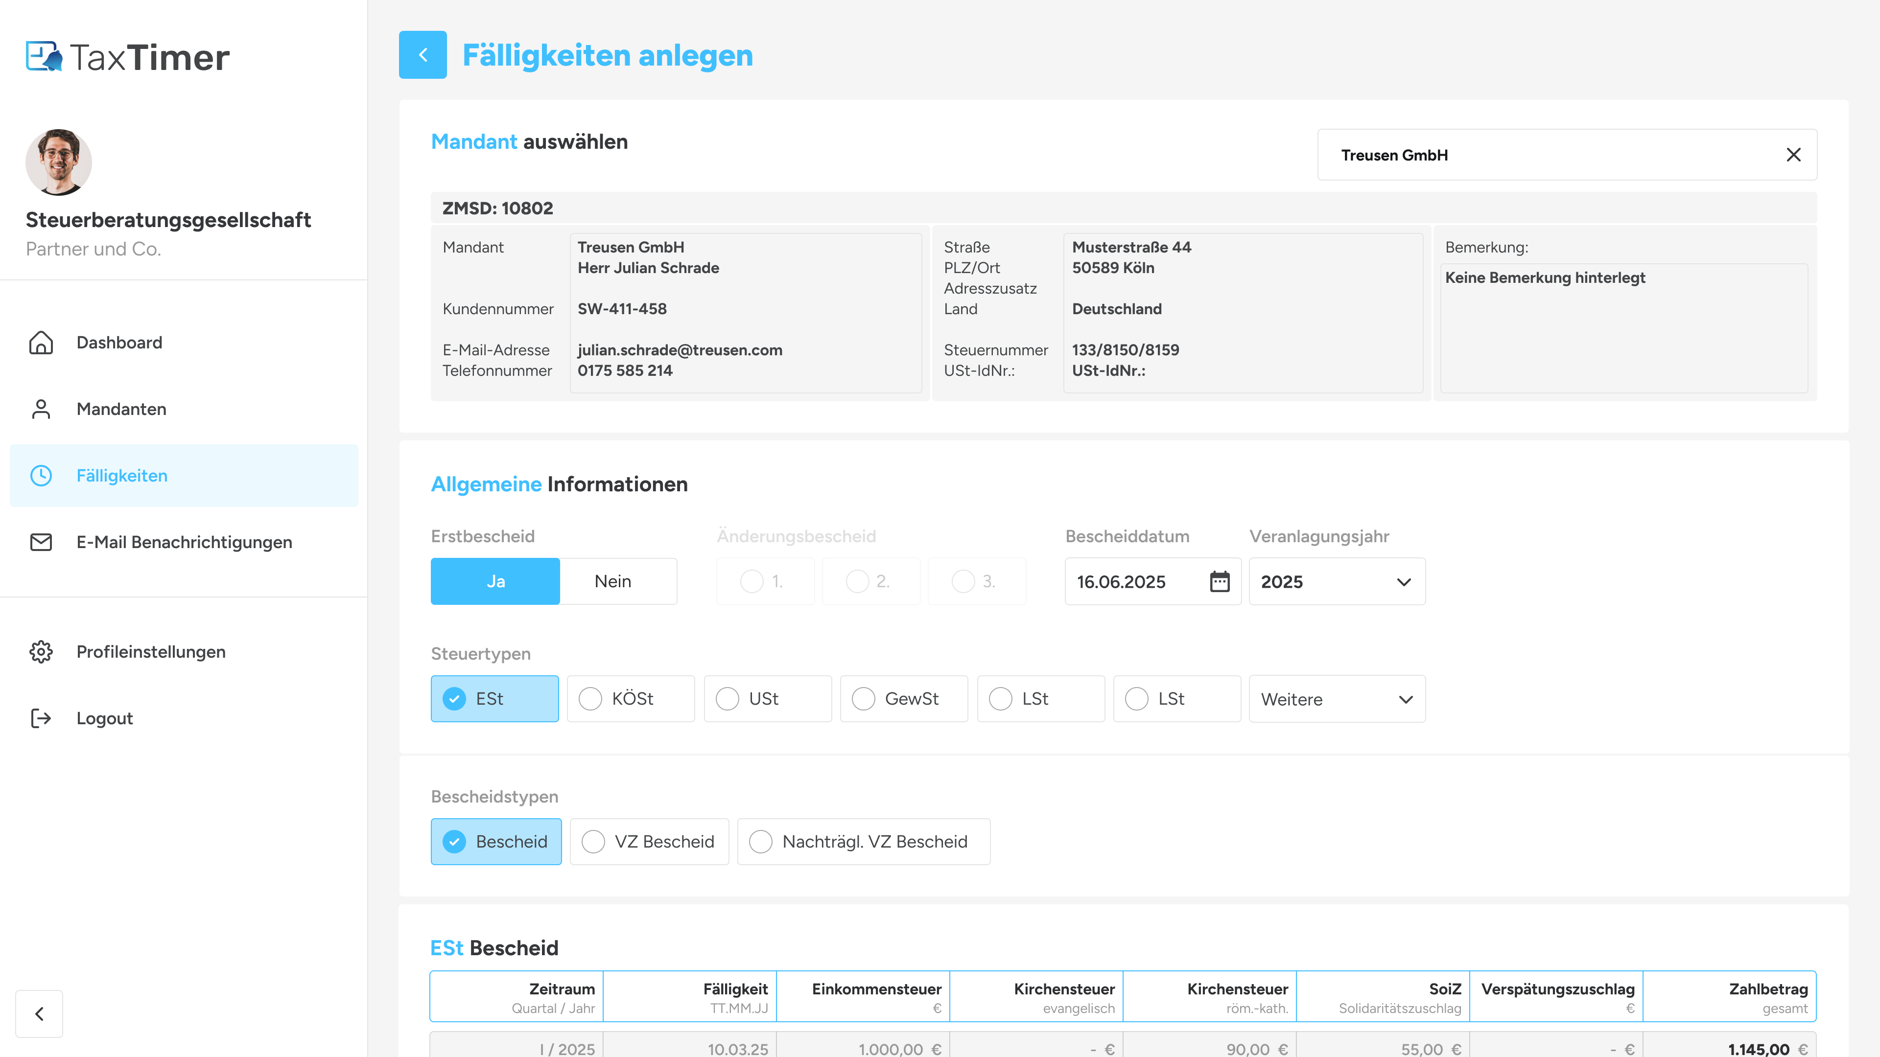Click the email julian.schrade@treusen.com
The width and height of the screenshot is (1880, 1057).
pyautogui.click(x=680, y=349)
